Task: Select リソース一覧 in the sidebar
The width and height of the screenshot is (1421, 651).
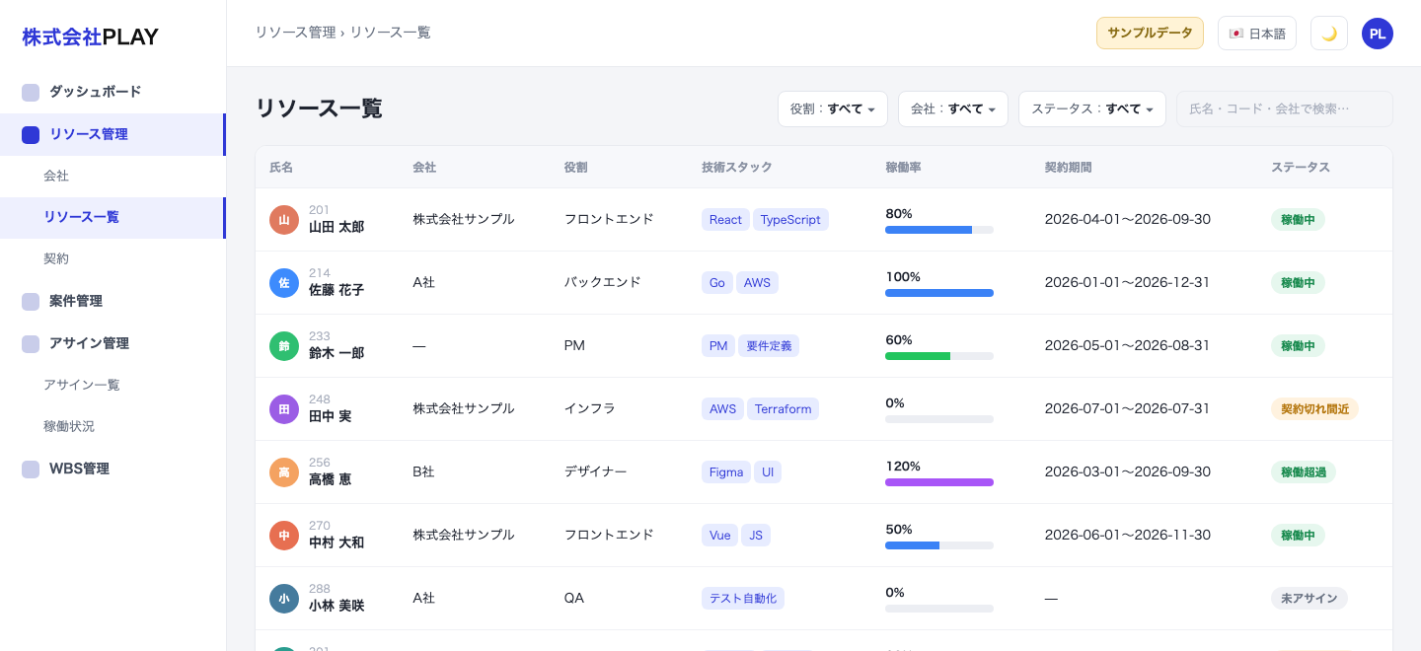Action: [112, 218]
